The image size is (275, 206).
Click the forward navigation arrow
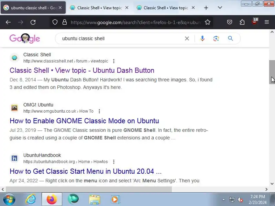(x=21, y=22)
